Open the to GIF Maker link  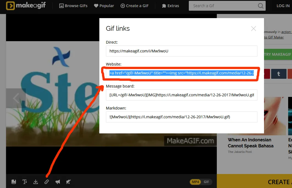point(274,37)
